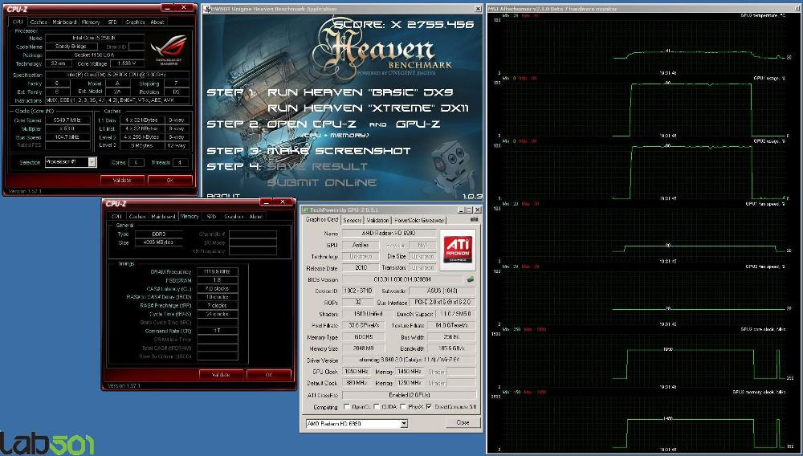Select the PowerColor Giveaway tab in GPU-Z
Viewport: 803px width, 456px height.
pyautogui.click(x=419, y=220)
